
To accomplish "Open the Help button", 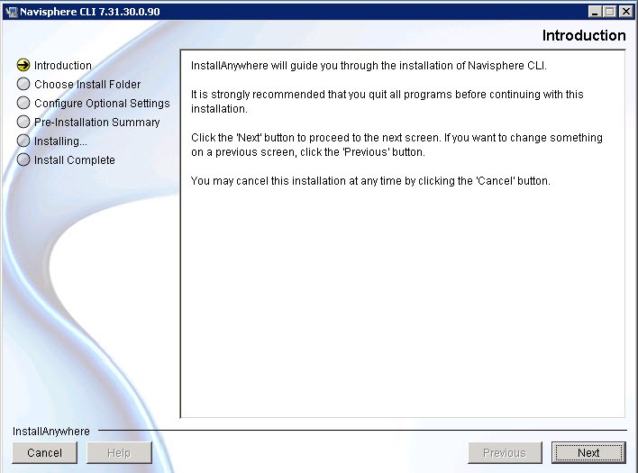I will tap(119, 452).
